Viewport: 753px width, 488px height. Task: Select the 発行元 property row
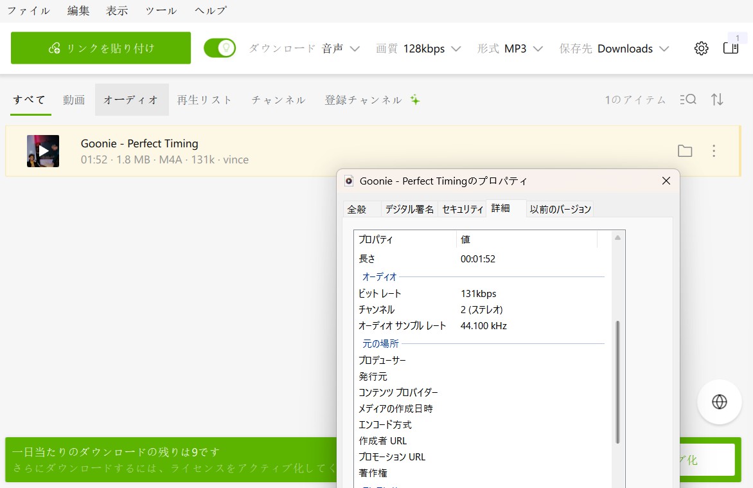point(481,377)
